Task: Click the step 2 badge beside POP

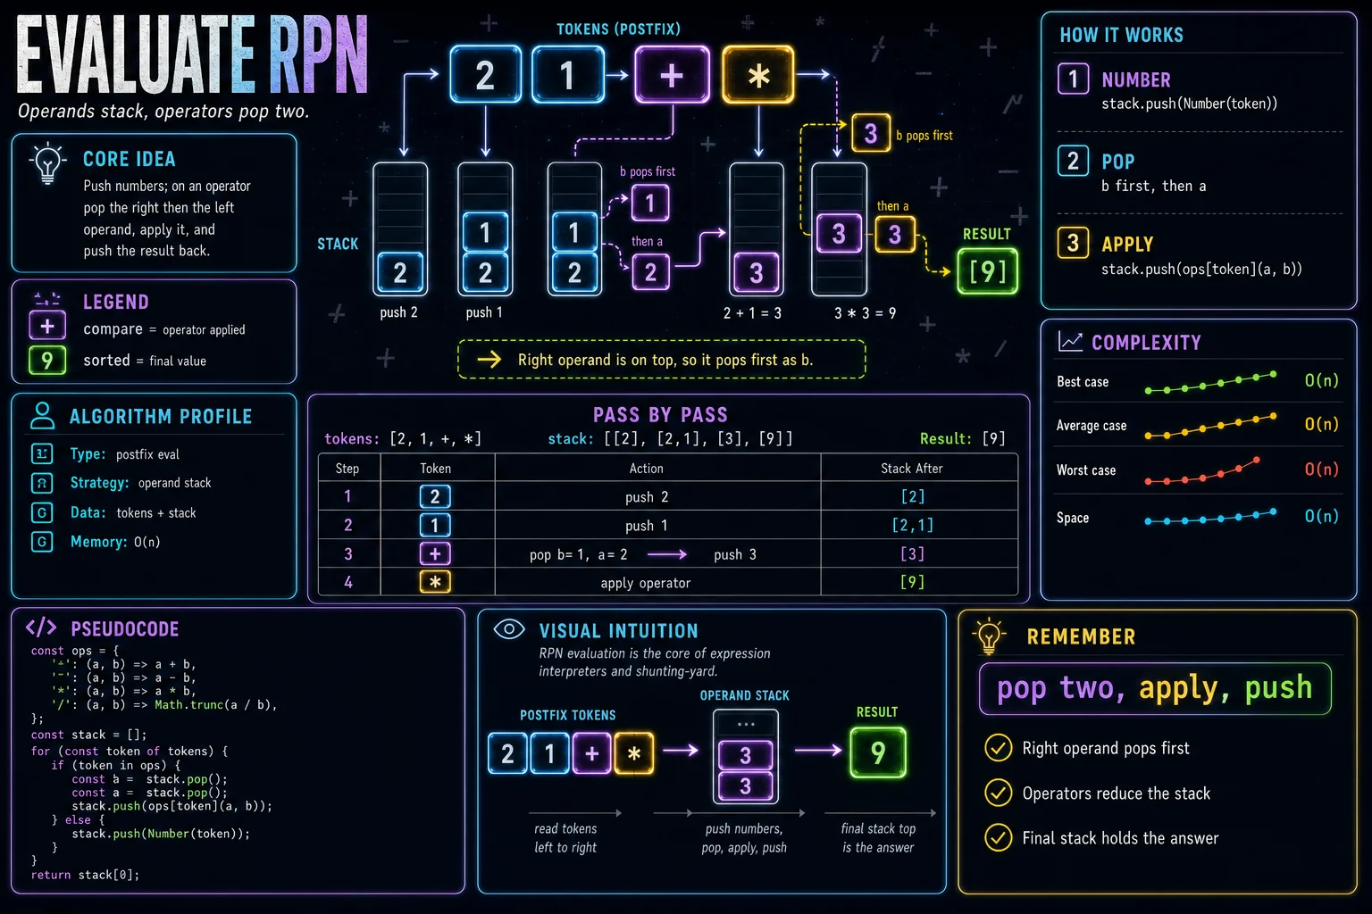Action: tap(1073, 161)
